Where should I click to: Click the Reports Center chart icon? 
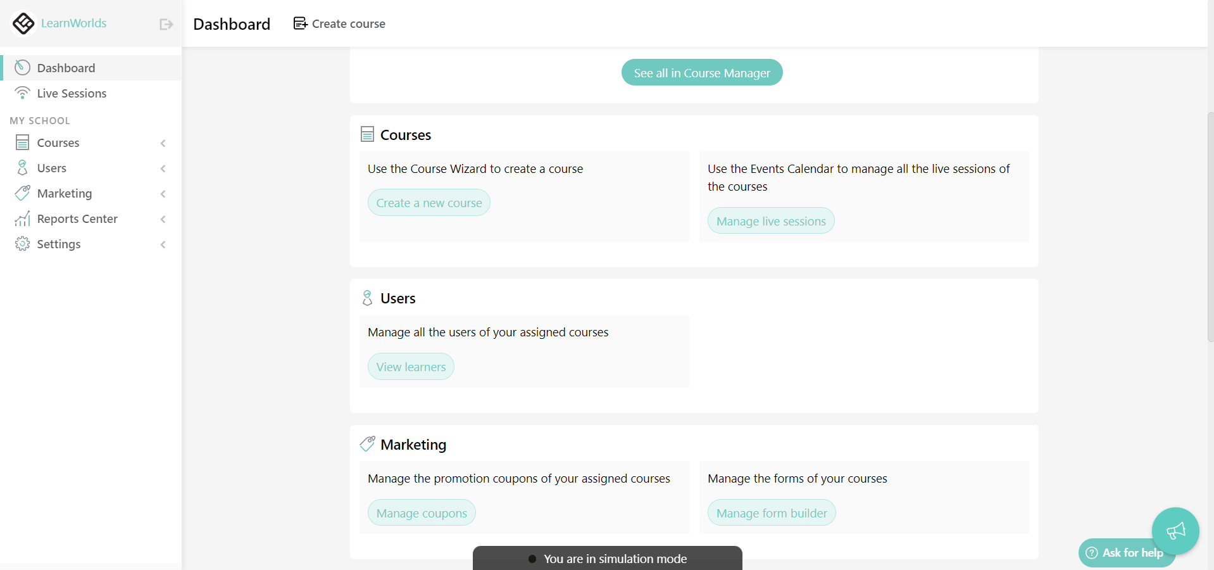point(22,218)
